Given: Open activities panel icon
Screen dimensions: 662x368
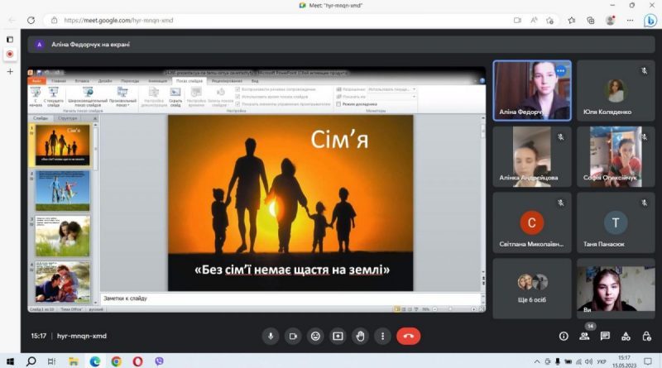Looking at the screenshot, I should coord(626,337).
